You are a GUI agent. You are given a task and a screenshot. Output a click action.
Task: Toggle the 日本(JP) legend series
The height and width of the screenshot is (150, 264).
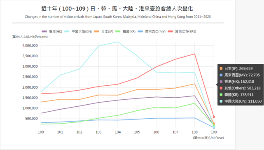click(104, 31)
